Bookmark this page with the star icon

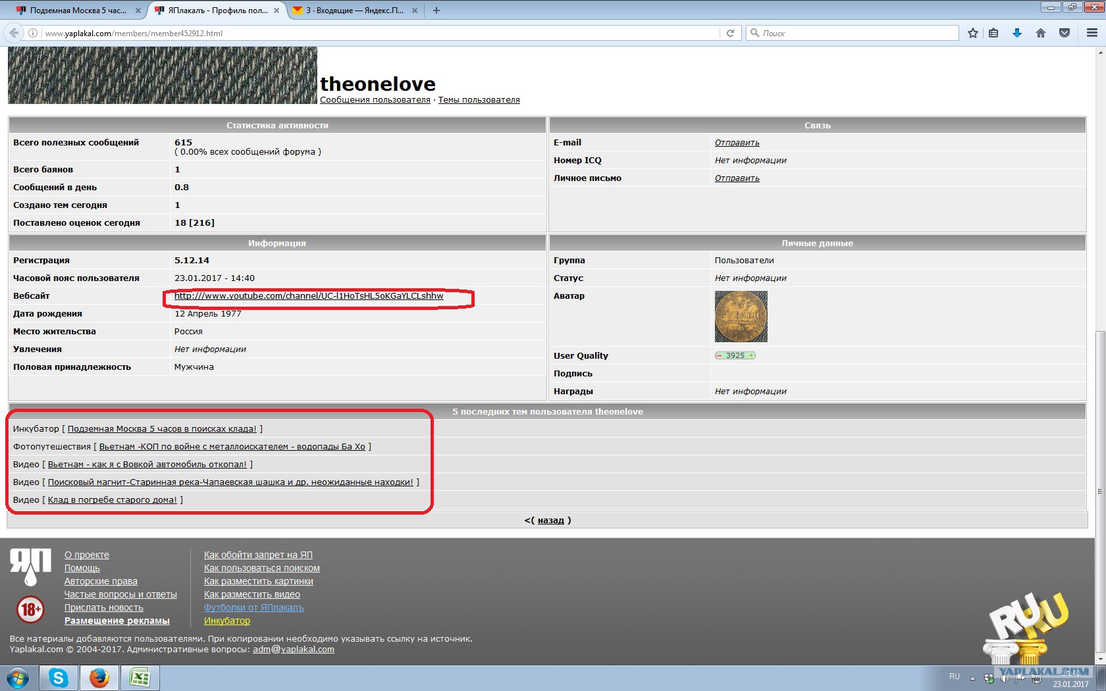tap(973, 33)
